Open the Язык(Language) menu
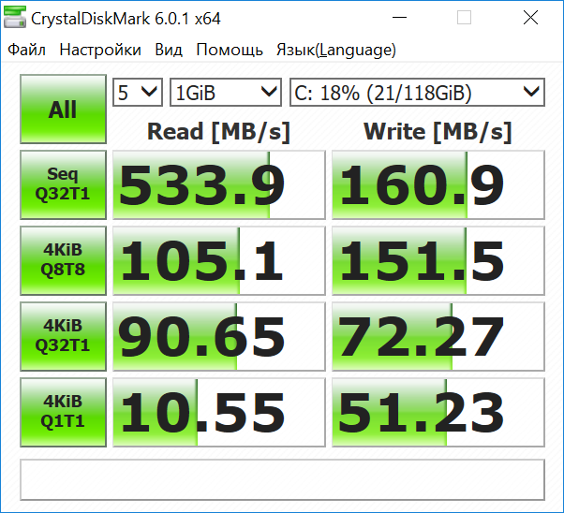Screen dimensions: 564x513 click(x=335, y=50)
